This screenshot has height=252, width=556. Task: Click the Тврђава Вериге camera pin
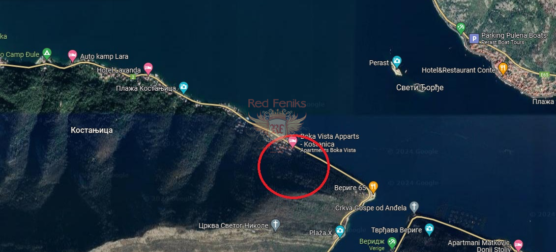429,229
